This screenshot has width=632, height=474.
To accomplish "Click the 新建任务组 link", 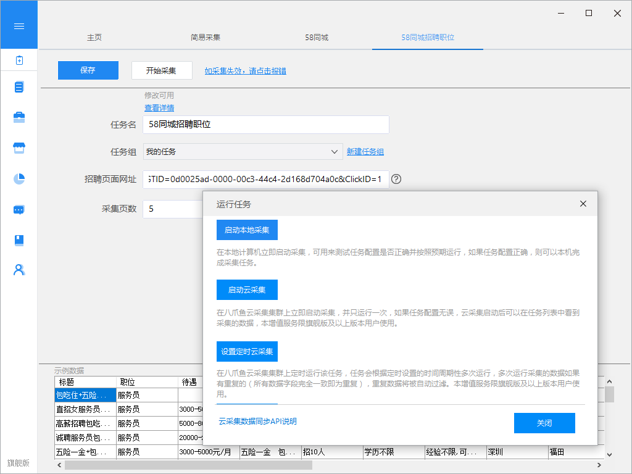I will pos(365,152).
